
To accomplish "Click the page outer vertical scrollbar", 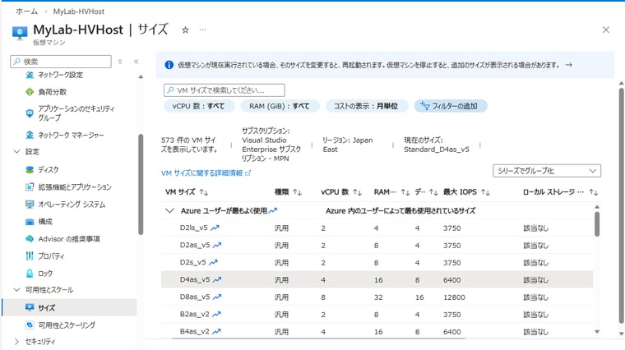I will click(x=621, y=205).
